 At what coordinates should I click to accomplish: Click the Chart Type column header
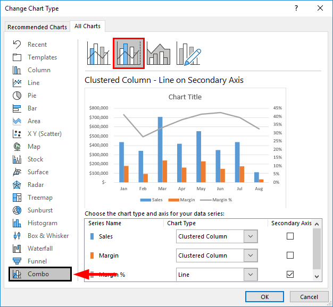pos(181,223)
